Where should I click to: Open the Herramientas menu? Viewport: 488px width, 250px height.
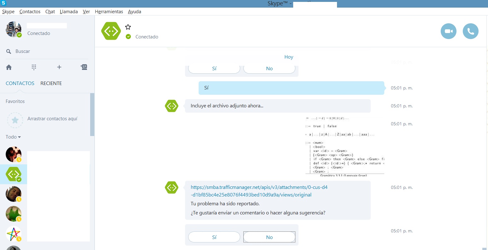(109, 12)
